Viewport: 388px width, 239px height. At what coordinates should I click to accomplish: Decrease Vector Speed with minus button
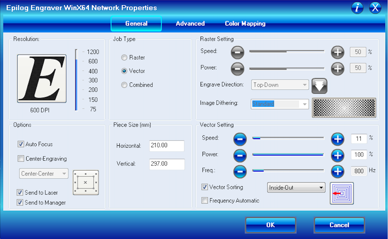(240, 139)
